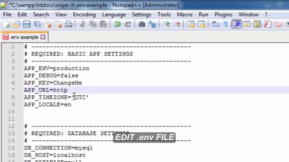Synchronize horizontal scrolling icon

coord(201,24)
